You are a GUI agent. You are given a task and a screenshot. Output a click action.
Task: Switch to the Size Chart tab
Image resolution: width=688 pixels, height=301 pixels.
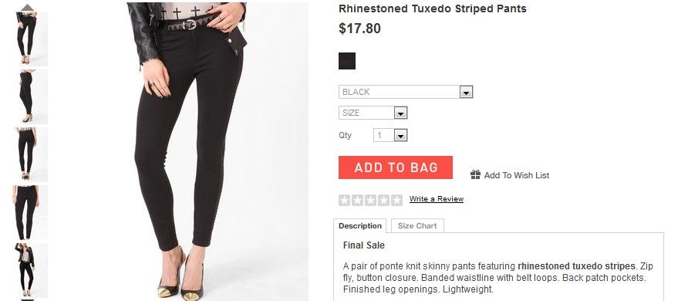pos(417,226)
